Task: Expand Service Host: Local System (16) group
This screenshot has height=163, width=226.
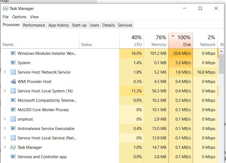Action: pos(5,91)
